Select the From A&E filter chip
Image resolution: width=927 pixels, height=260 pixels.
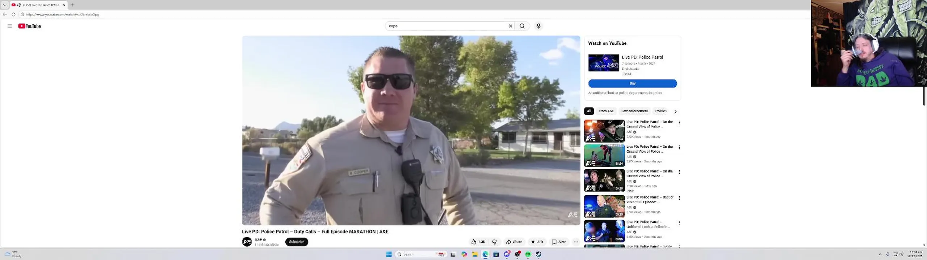[606, 111]
